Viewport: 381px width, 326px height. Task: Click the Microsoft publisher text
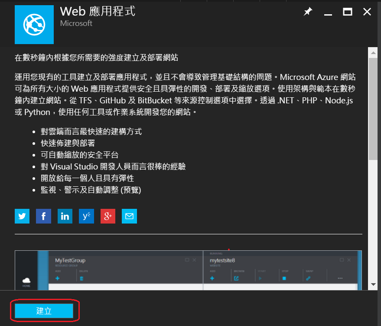76,23
